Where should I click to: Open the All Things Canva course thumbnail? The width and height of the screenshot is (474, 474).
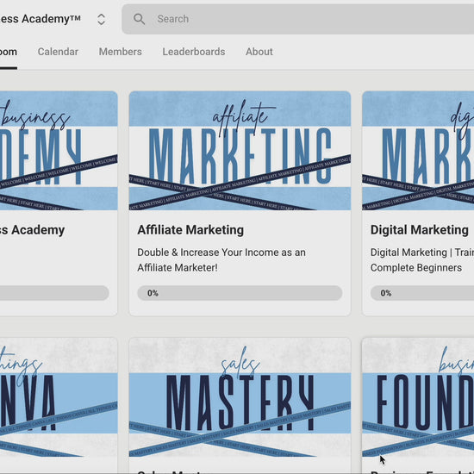click(59, 397)
